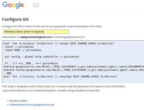
Task: Click the 'touch ~/.gitcookies' line
Action: click(19, 47)
